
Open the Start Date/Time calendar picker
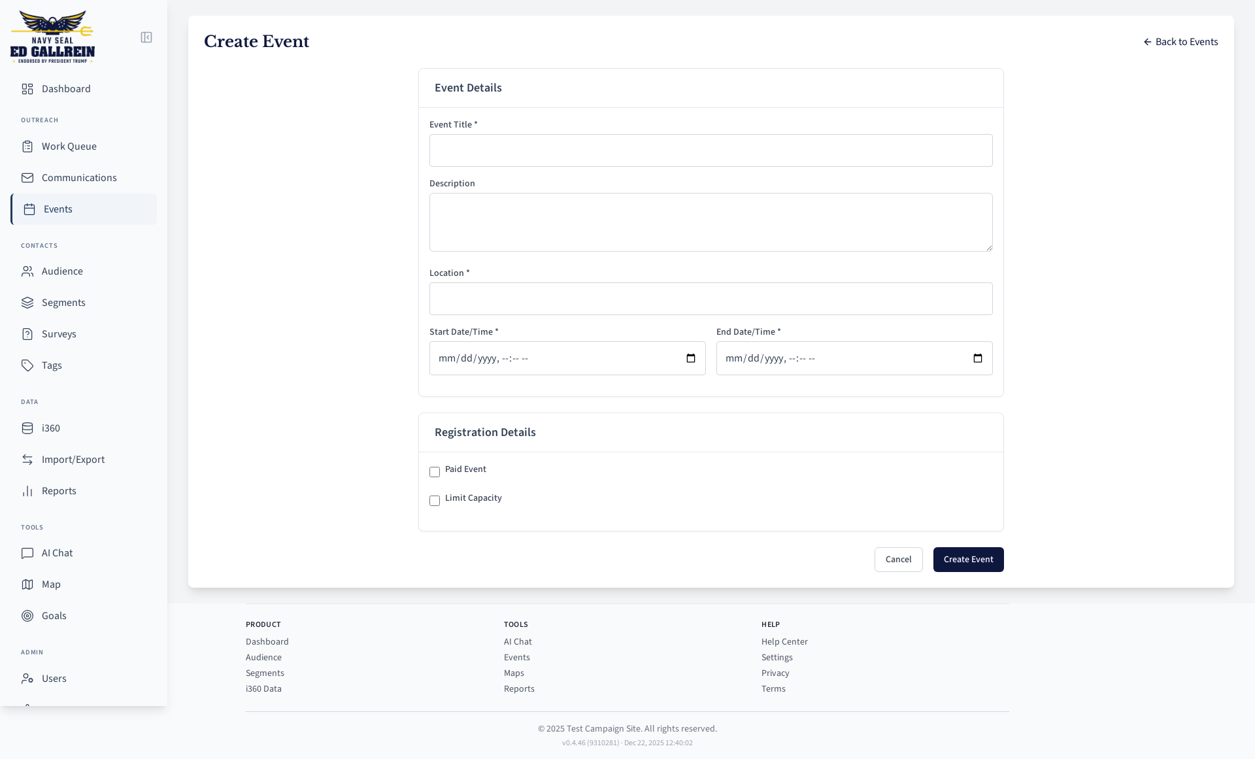tap(691, 358)
